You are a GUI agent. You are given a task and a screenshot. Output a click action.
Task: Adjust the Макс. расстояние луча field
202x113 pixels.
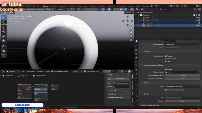182,79
